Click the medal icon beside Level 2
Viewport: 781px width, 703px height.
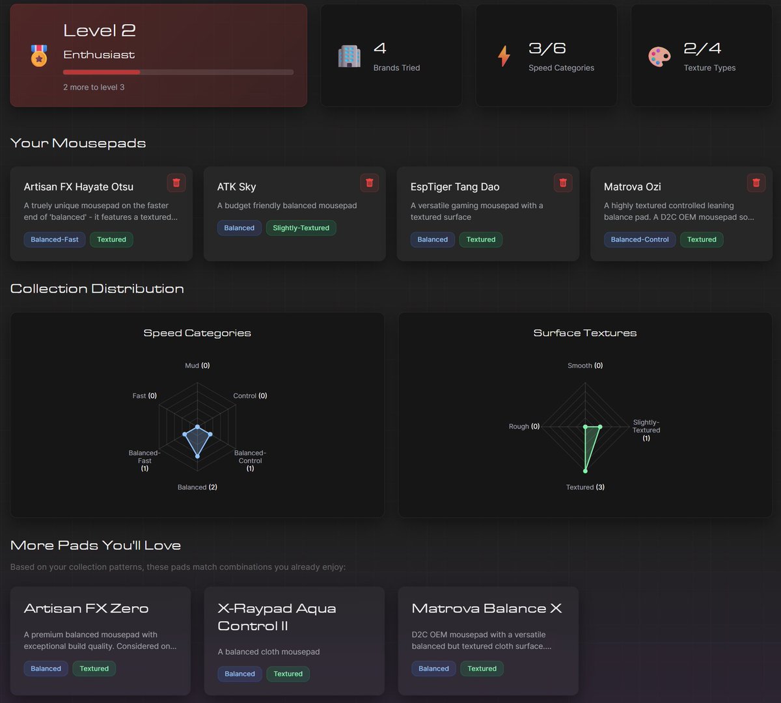[x=39, y=56]
